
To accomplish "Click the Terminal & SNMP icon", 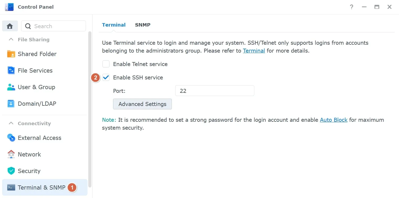I will 11,187.
